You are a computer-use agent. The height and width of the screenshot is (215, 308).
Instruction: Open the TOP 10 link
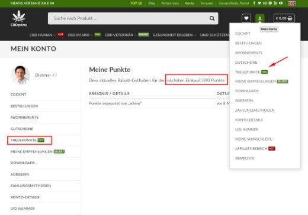click(x=136, y=3)
